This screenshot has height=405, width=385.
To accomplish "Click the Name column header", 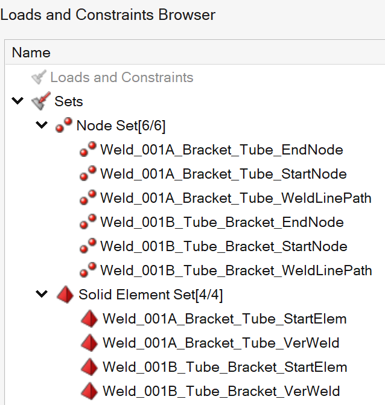I will point(31,53).
